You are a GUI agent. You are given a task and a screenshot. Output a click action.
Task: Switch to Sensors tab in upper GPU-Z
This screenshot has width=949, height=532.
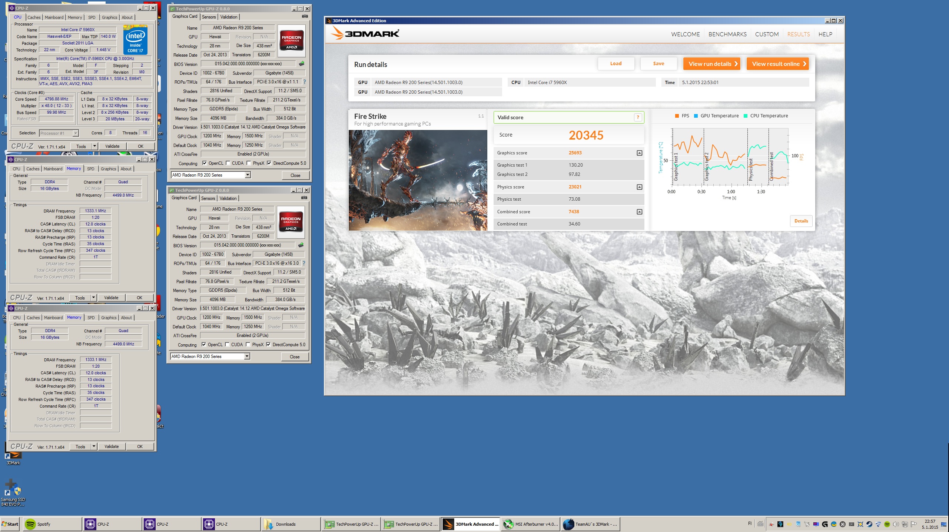(x=209, y=17)
